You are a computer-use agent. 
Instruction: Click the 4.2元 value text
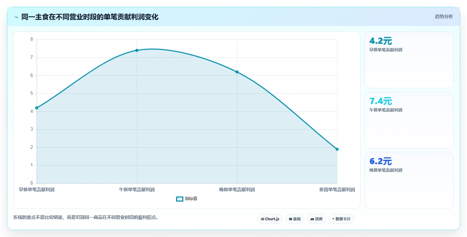pyautogui.click(x=381, y=41)
